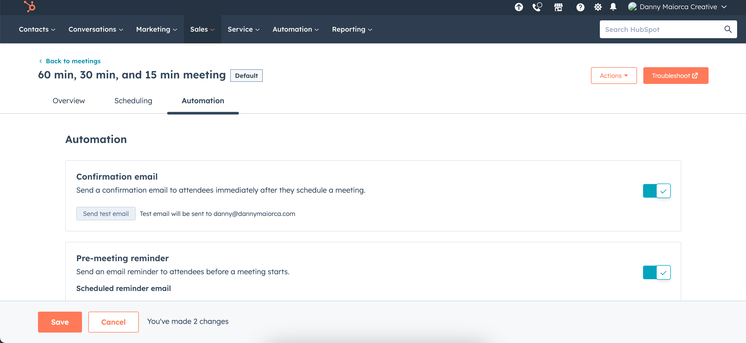Open the Troubleshoot link

[x=676, y=75]
